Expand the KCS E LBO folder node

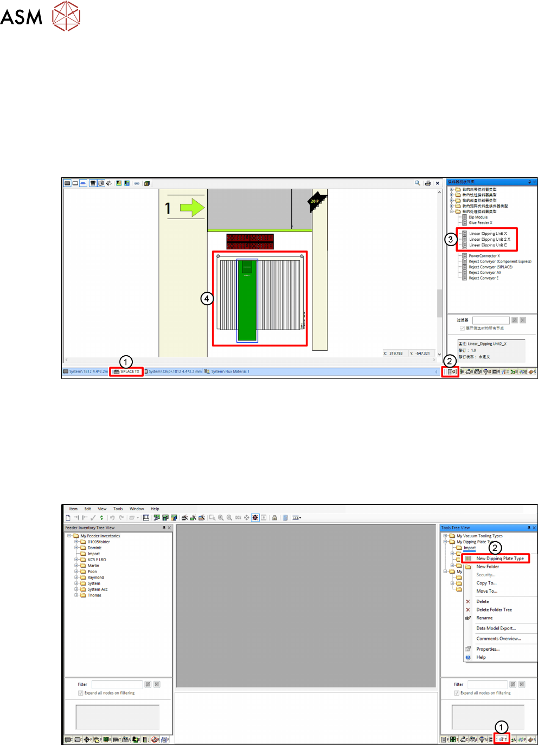point(76,560)
